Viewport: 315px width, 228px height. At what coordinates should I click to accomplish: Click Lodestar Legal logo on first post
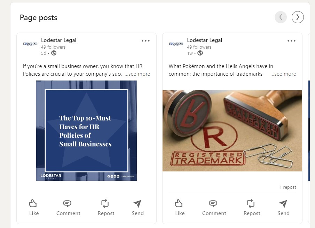[x=30, y=44]
